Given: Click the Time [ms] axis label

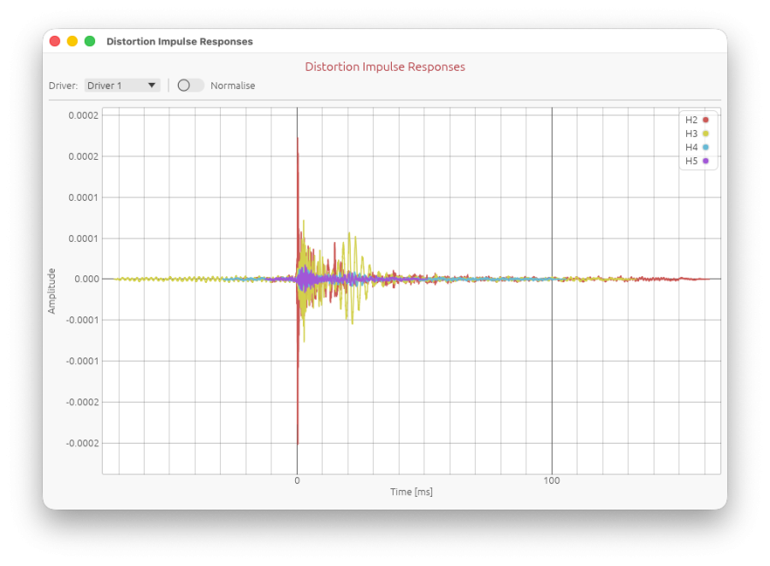Looking at the screenshot, I should pos(412,492).
